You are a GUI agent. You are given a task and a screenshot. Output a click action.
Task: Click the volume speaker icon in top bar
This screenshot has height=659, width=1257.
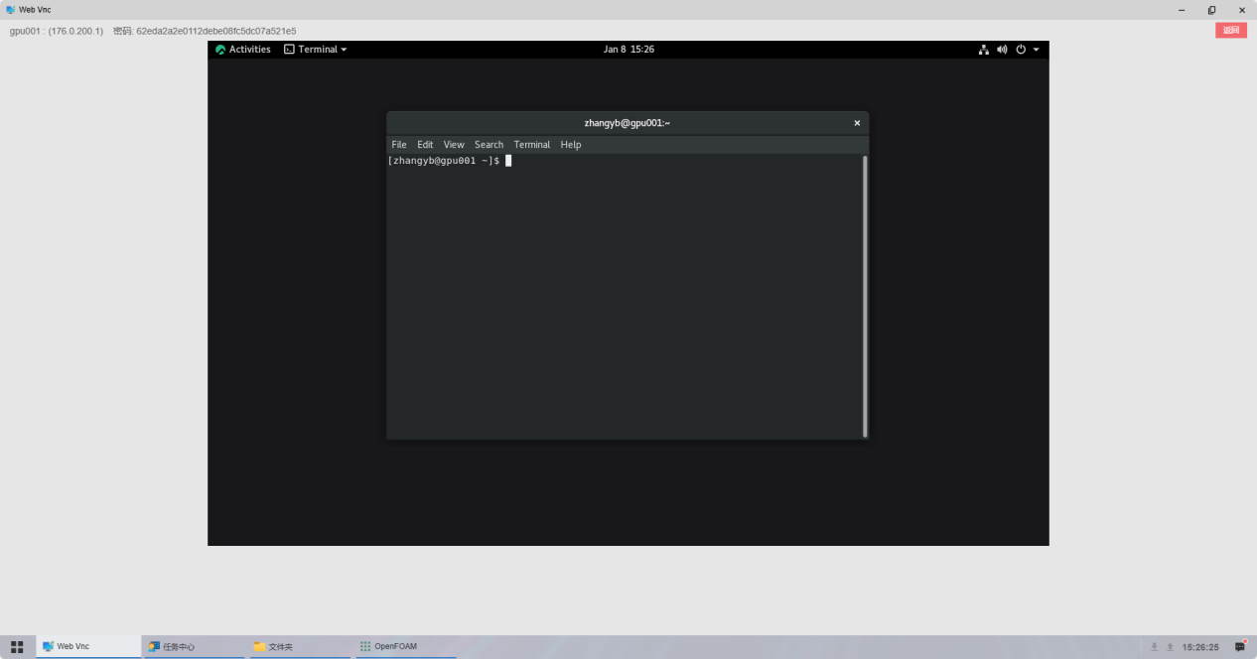[x=1002, y=50]
